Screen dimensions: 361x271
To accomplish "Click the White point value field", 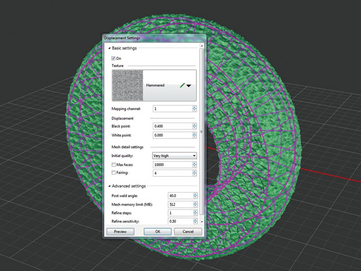I will tap(173, 135).
